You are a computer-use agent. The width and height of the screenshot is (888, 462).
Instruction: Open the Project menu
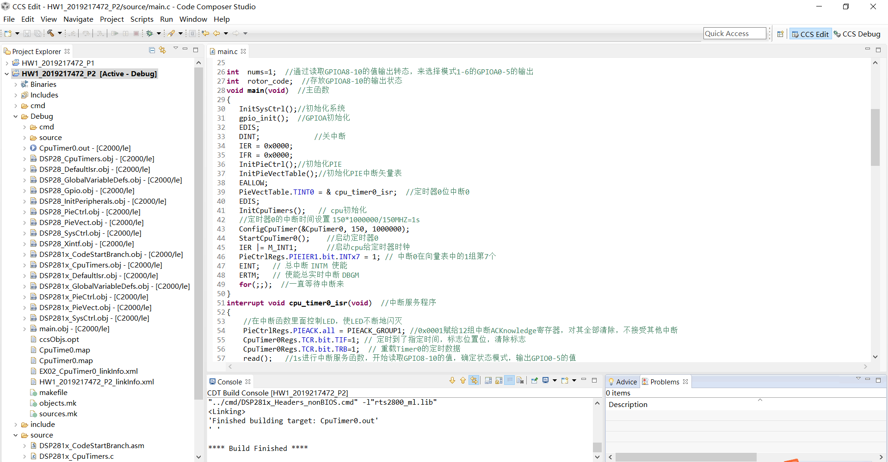pos(112,19)
